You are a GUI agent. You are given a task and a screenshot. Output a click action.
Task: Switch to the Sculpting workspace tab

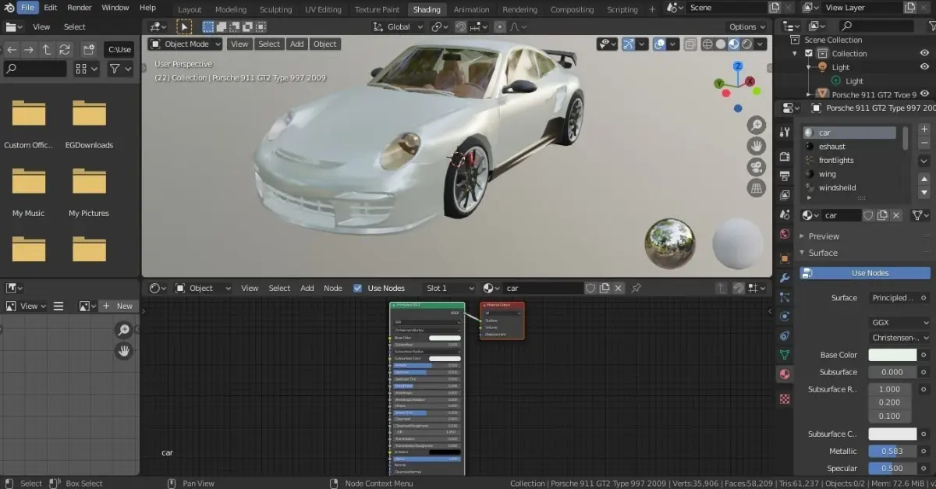point(275,9)
